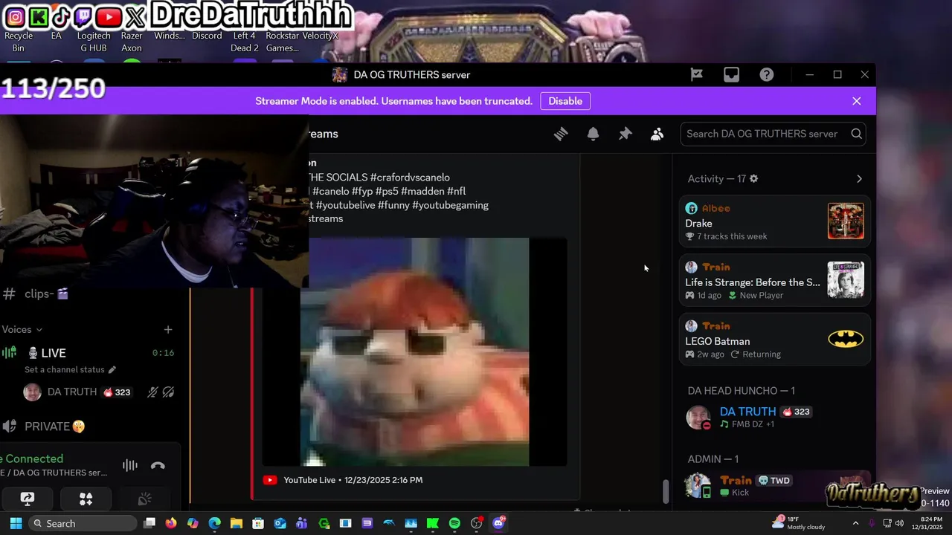Open Spotify from taskbar
The height and width of the screenshot is (535, 952).
(x=454, y=523)
